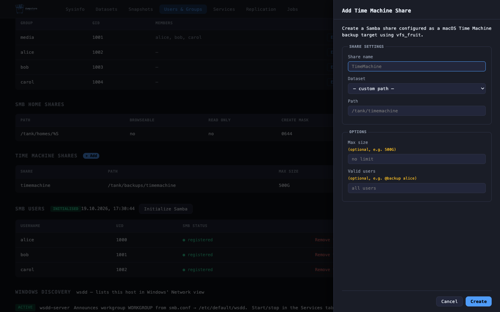The width and height of the screenshot is (500, 312).
Task: Remove SMB user alice
Action: pyautogui.click(x=323, y=240)
